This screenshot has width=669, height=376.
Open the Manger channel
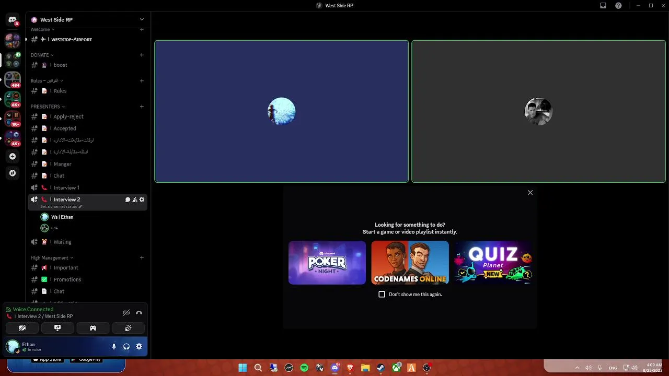[87, 164]
